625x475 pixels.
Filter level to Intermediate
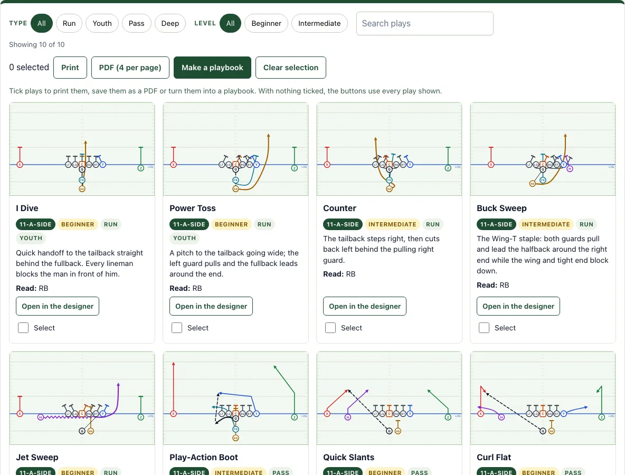[319, 24]
